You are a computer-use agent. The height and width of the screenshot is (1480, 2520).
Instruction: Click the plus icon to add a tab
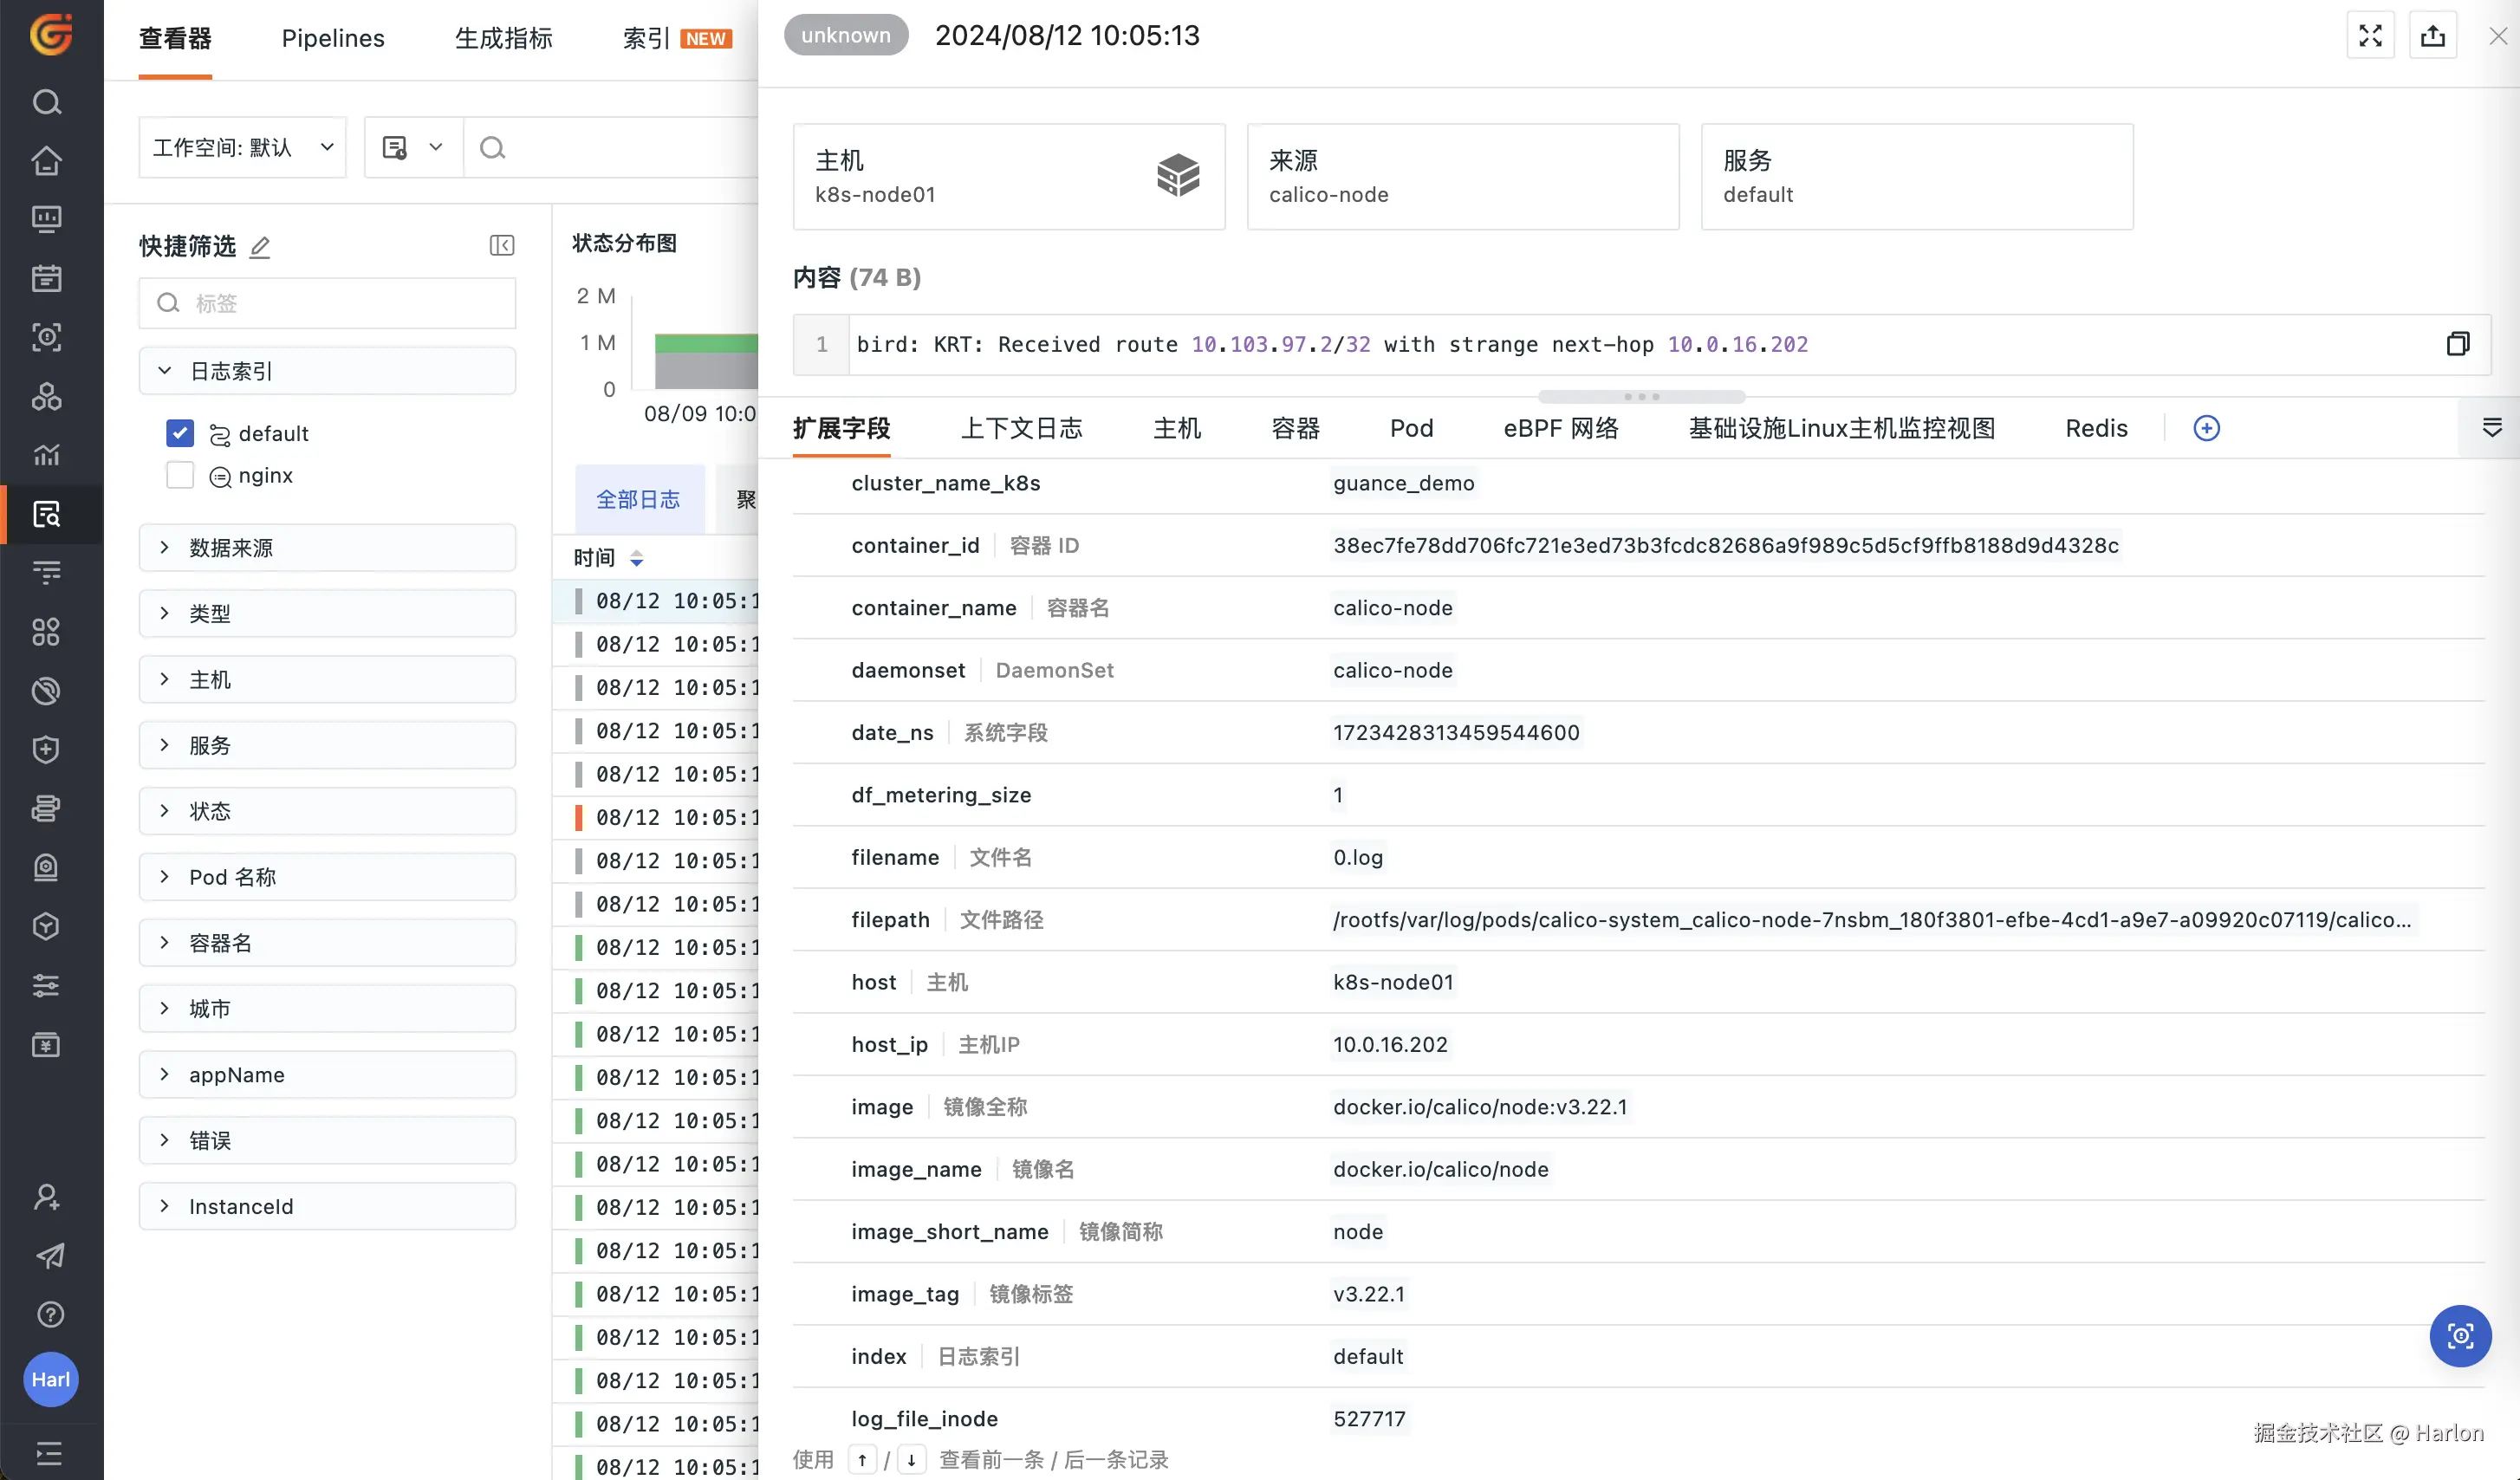click(2206, 428)
